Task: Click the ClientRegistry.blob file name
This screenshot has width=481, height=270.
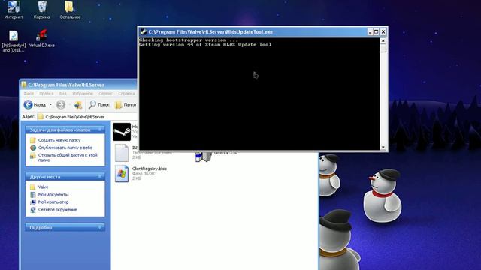Action: [x=150, y=169]
